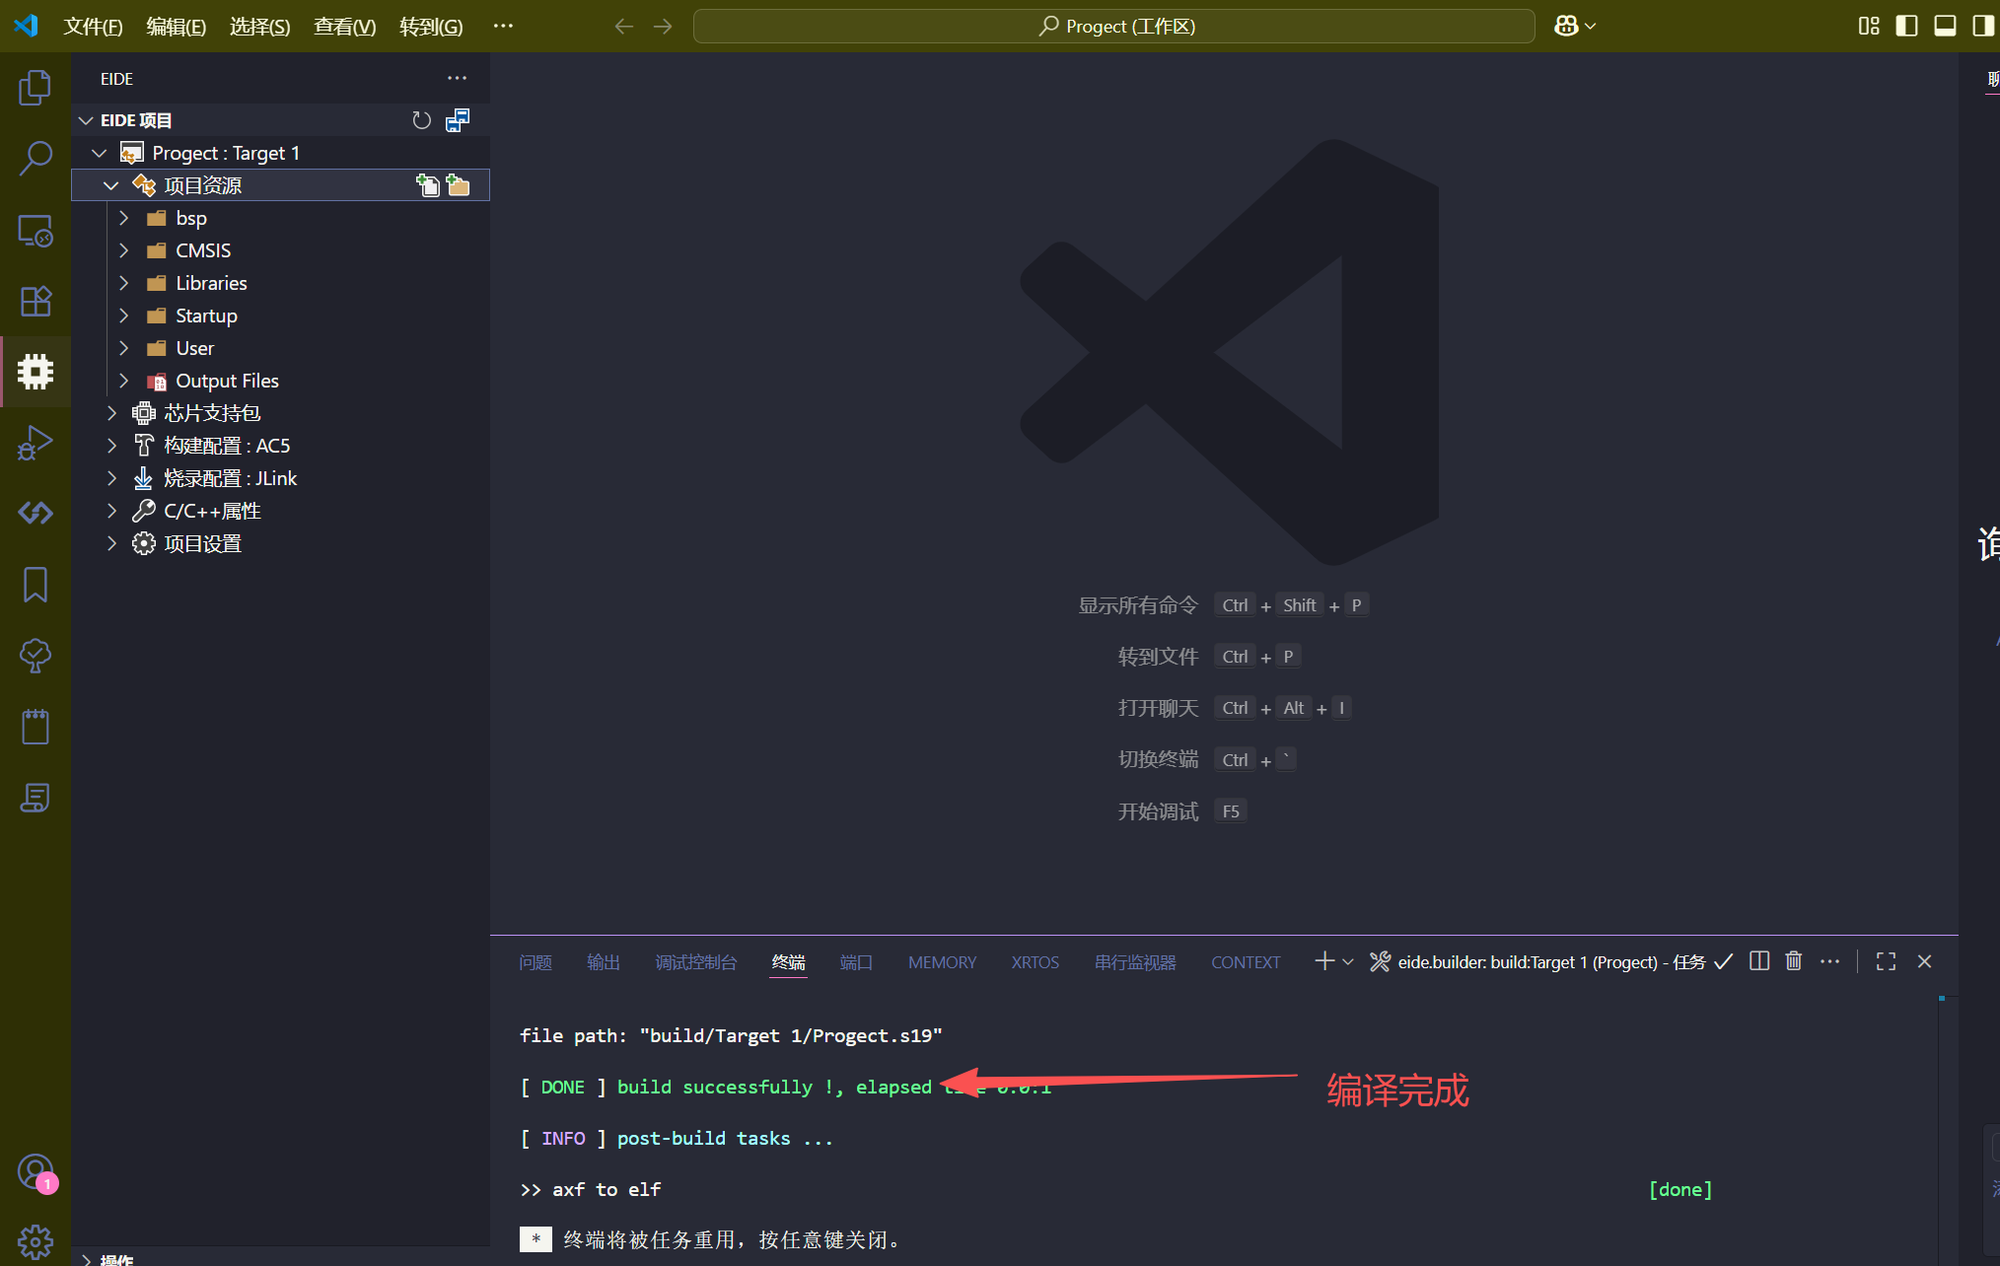Go forward with the right arrow
The image size is (2000, 1266).
[x=663, y=26]
